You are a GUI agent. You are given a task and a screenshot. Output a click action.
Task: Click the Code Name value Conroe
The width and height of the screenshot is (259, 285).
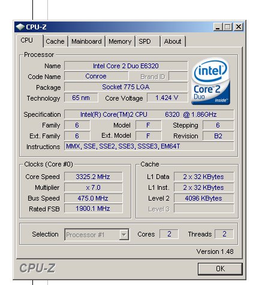tap(96, 76)
